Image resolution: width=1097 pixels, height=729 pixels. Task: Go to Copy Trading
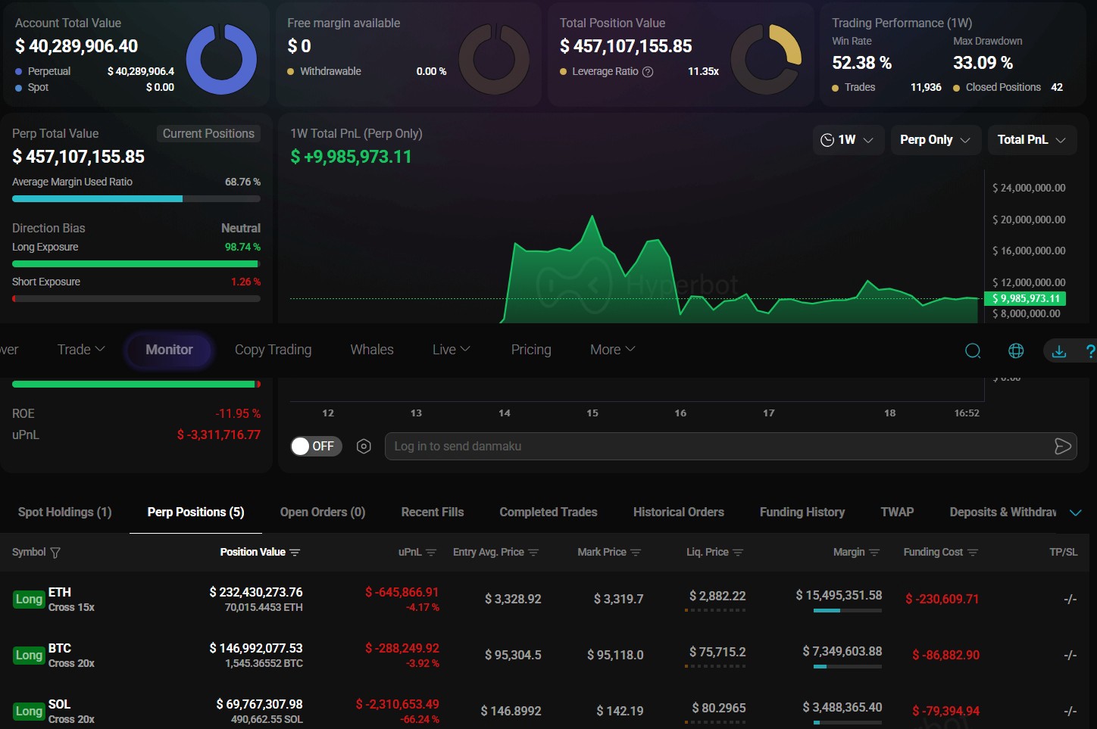coord(273,350)
